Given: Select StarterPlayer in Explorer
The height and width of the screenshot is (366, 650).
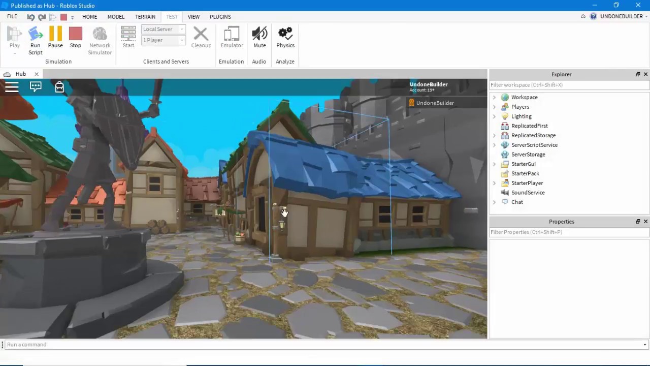Looking at the screenshot, I should 527,183.
